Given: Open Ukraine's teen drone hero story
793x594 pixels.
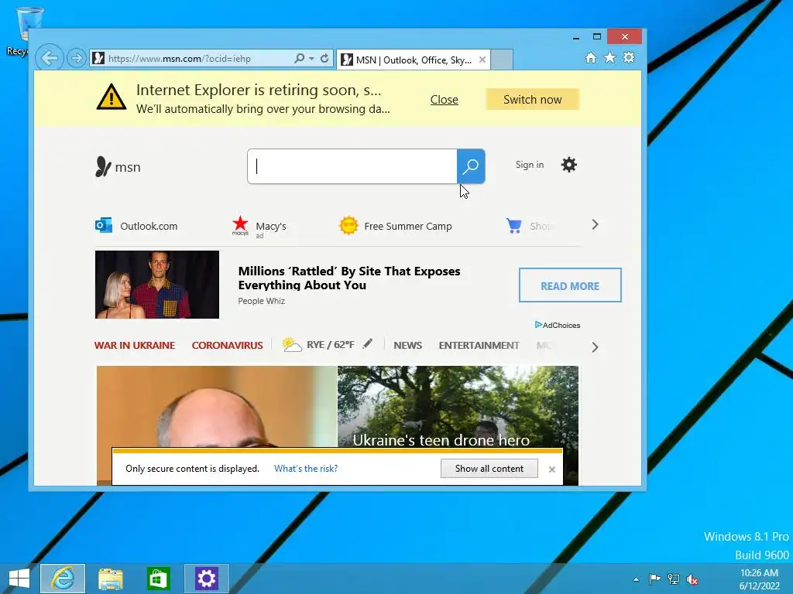Looking at the screenshot, I should 441,440.
